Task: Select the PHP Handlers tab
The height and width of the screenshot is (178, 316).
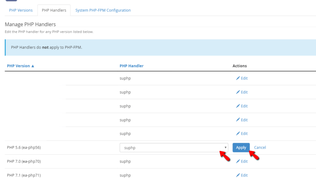Action: coord(54,10)
